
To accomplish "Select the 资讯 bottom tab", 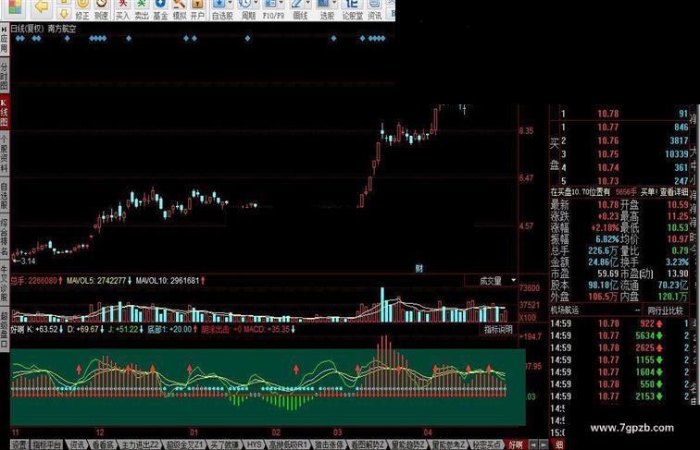I will [x=77, y=444].
